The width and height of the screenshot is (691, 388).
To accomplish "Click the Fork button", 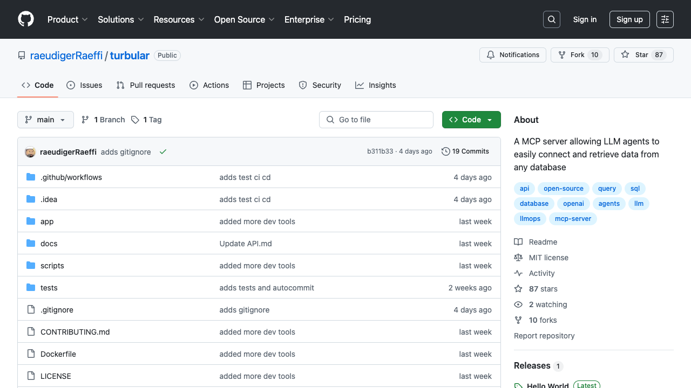I will coord(580,55).
